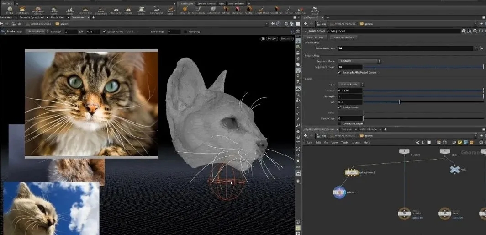Click the Reset Strokes button
Screen dimensions: 486x235
click(316, 37)
